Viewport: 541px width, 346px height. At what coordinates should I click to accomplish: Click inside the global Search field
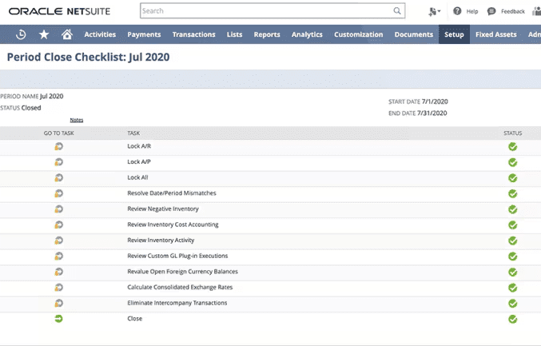click(x=264, y=11)
